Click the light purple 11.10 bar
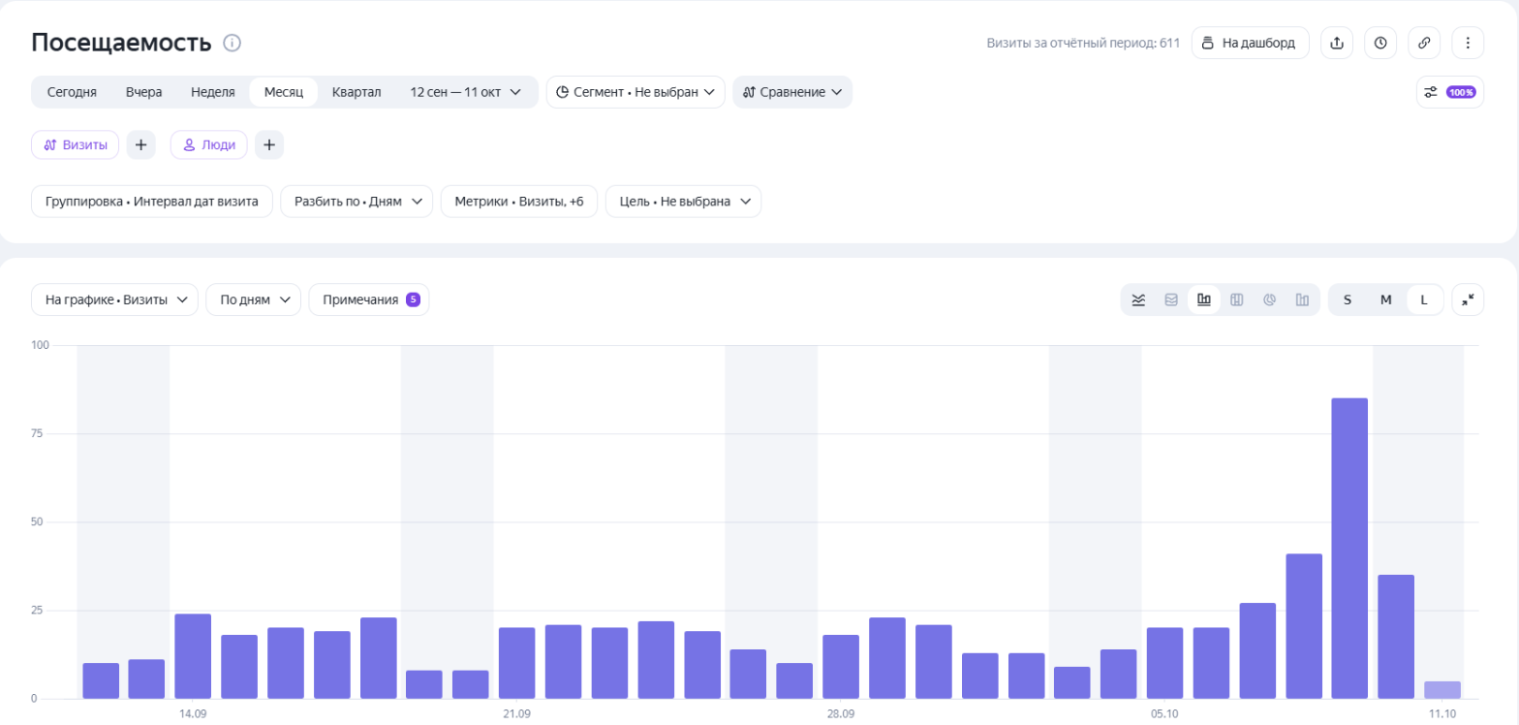Viewport: 1519px width, 725px height. (1442, 690)
